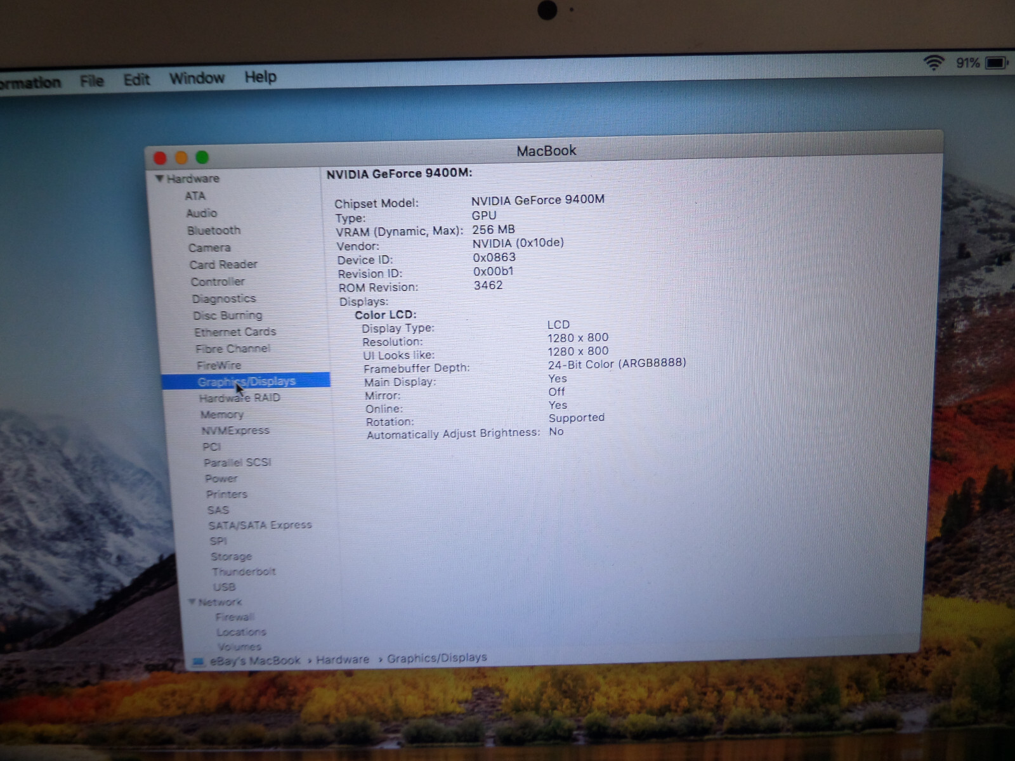Click the 91% battery percentage
Viewport: 1015px width, 761px height.
pos(968,63)
